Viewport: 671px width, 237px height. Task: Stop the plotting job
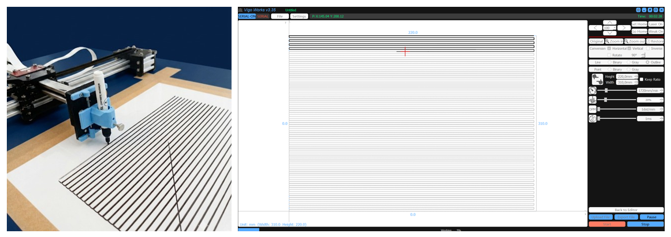645,224
